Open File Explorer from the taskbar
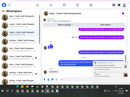The width and height of the screenshot is (130, 97). [27, 87]
